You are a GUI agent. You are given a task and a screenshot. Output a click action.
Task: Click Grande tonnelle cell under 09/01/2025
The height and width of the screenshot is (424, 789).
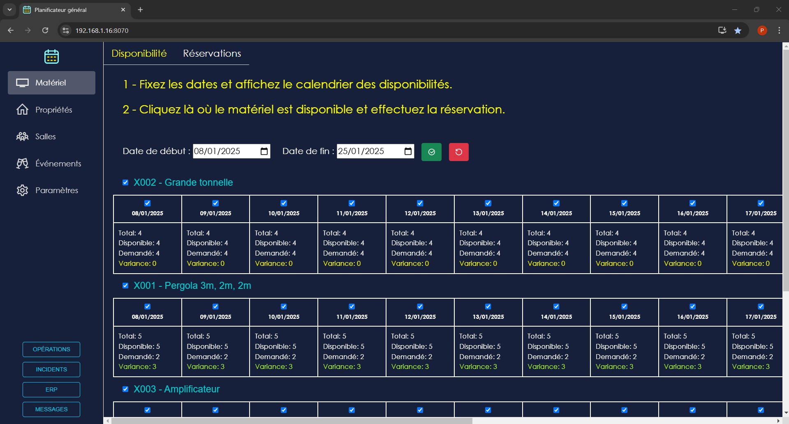pos(215,248)
